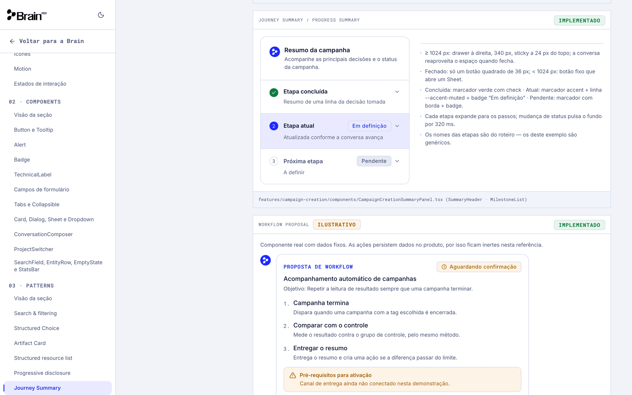
Task: Open Motion in sidebar
Action: click(x=23, y=69)
